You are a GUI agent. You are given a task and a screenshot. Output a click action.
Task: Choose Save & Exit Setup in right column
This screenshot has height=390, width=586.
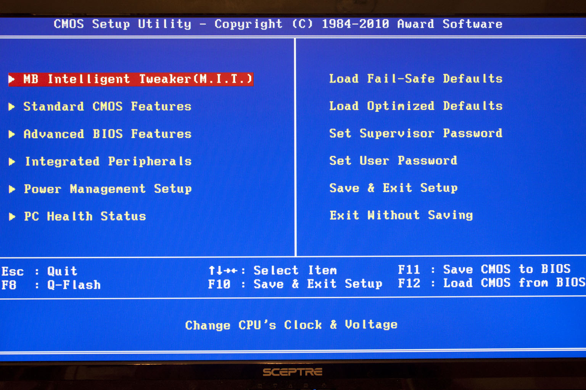(393, 188)
